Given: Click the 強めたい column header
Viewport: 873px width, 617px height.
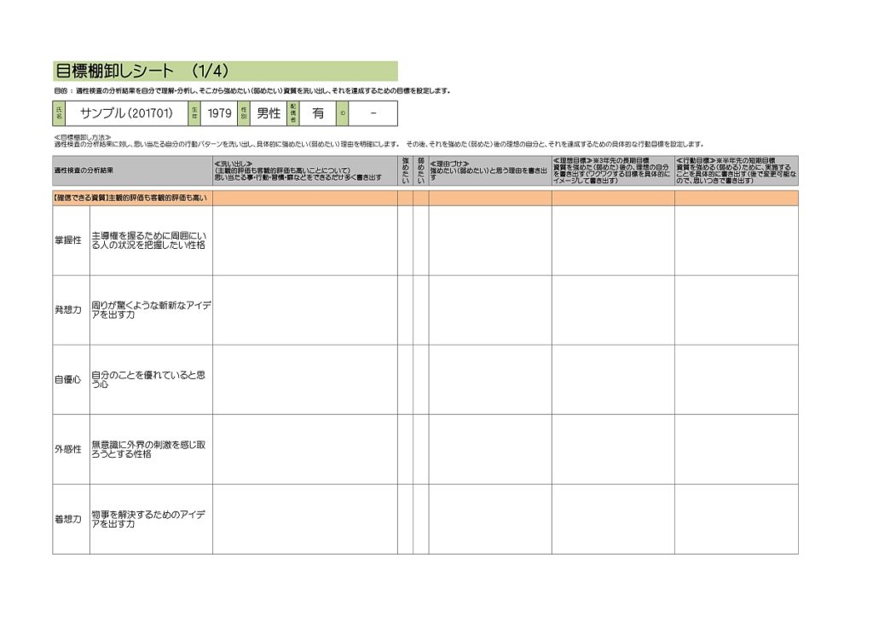Looking at the screenshot, I should tap(405, 170).
